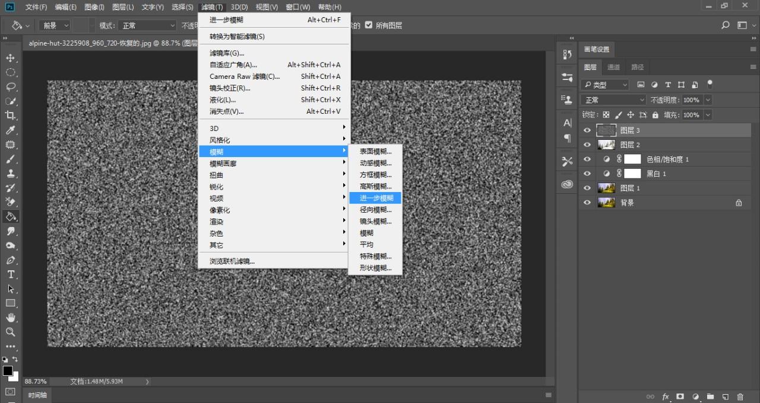Click the add layer style fx icon
The height and width of the screenshot is (403, 760).
pyautogui.click(x=666, y=396)
